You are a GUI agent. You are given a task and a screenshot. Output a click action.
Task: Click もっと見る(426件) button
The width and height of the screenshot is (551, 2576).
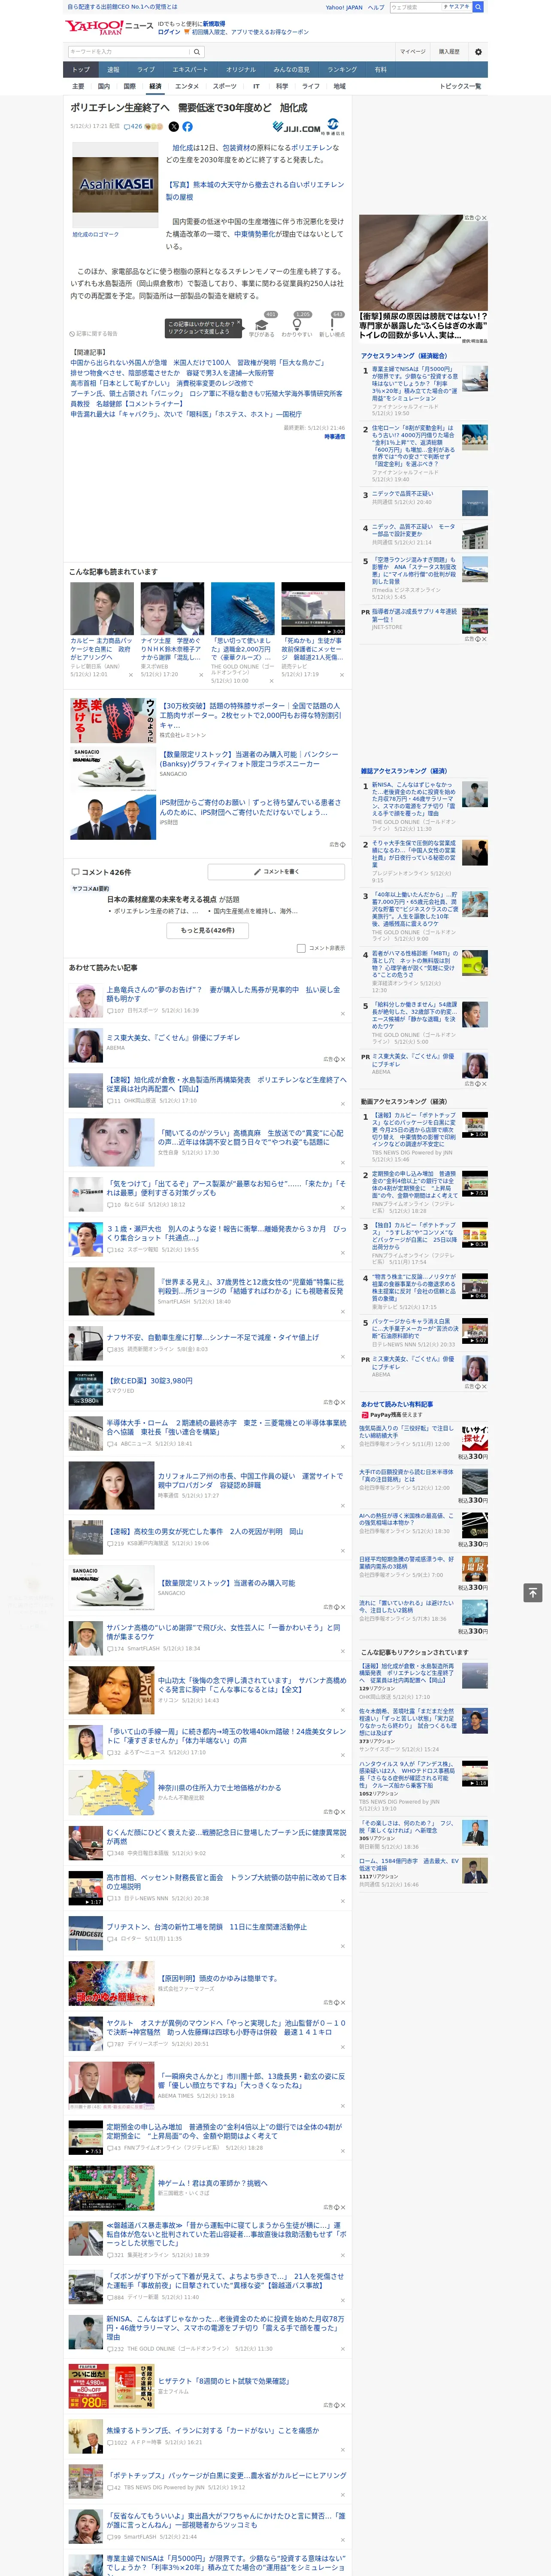(208, 930)
